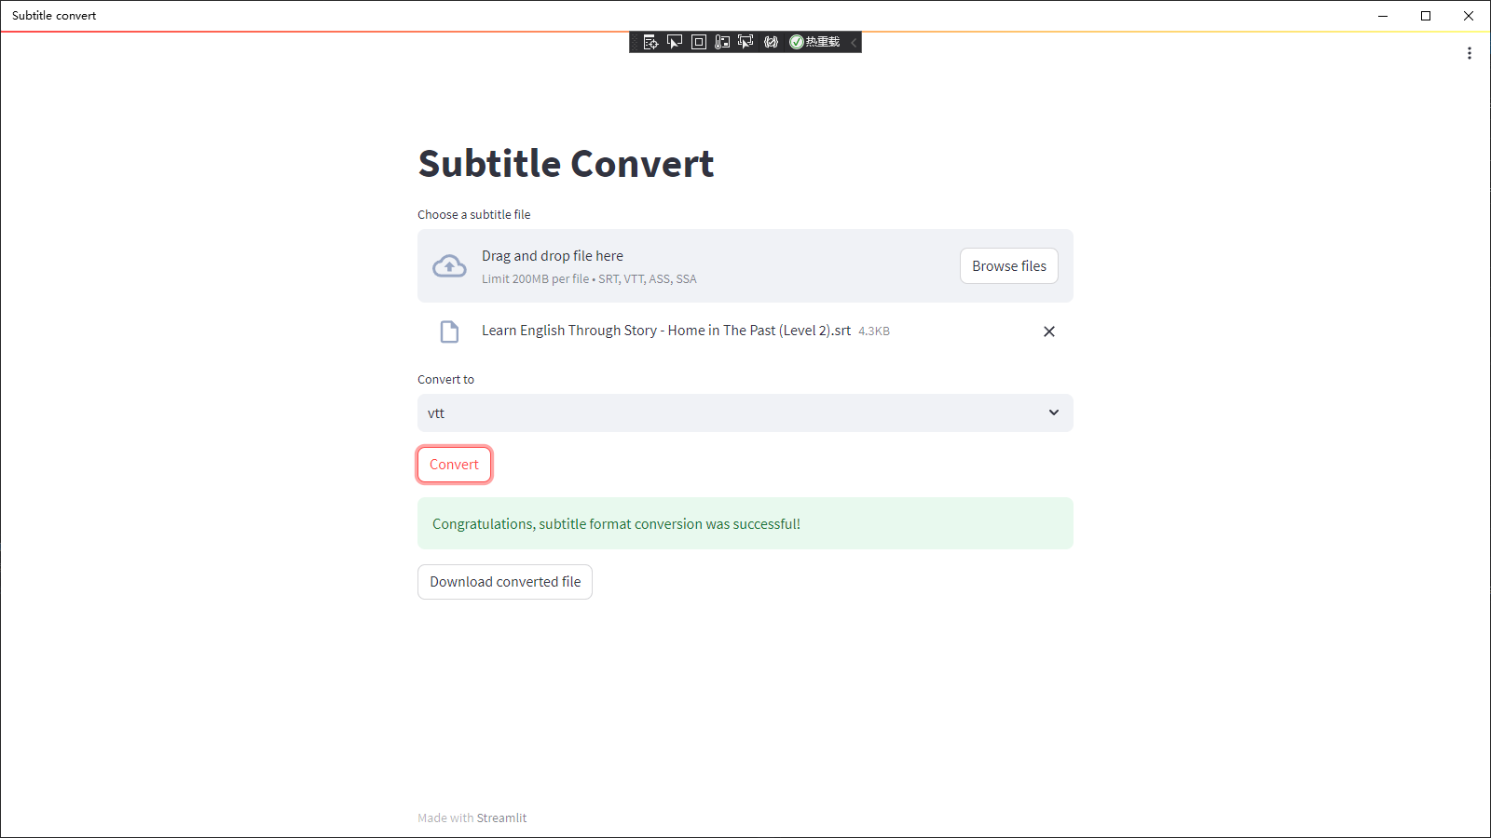The image size is (1491, 838).
Task: Activate the Select Element cursor tool
Action: (x=675, y=42)
